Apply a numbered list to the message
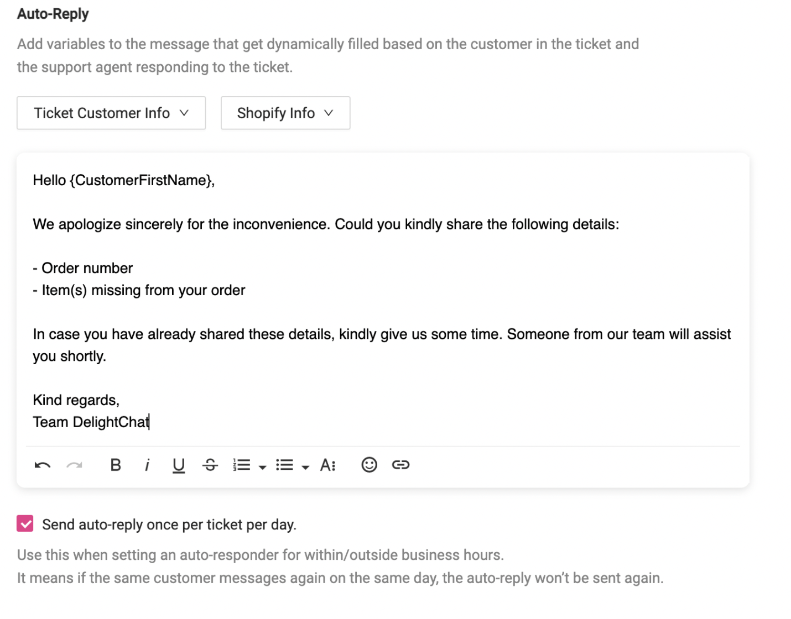The height and width of the screenshot is (619, 791). pos(242,465)
